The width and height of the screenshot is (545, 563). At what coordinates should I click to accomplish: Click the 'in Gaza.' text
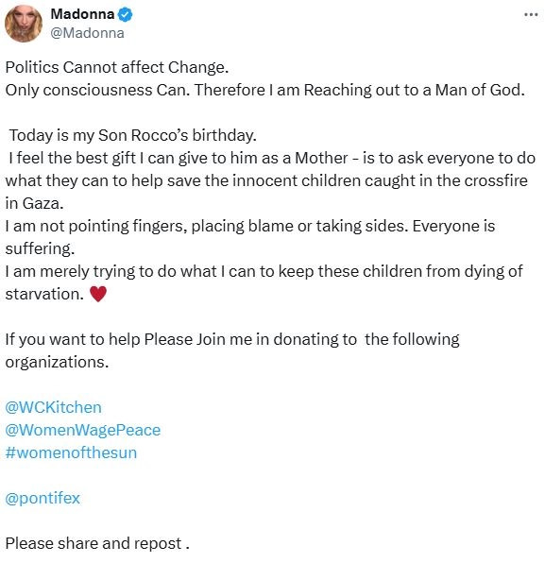(x=34, y=204)
